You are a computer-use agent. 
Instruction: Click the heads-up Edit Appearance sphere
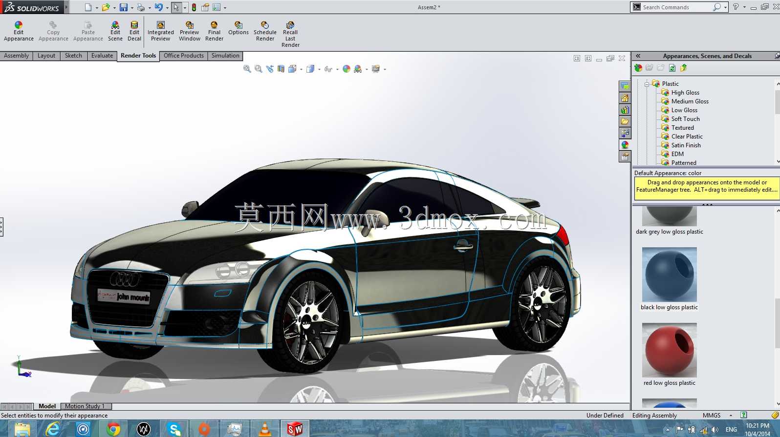tap(347, 69)
